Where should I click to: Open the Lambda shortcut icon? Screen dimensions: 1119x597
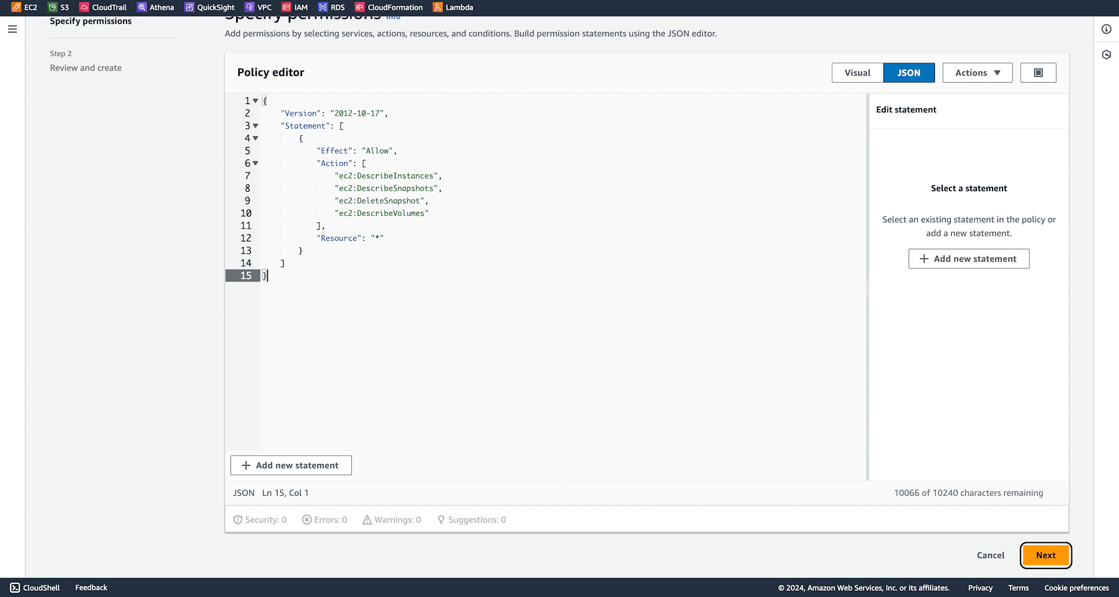pos(438,7)
